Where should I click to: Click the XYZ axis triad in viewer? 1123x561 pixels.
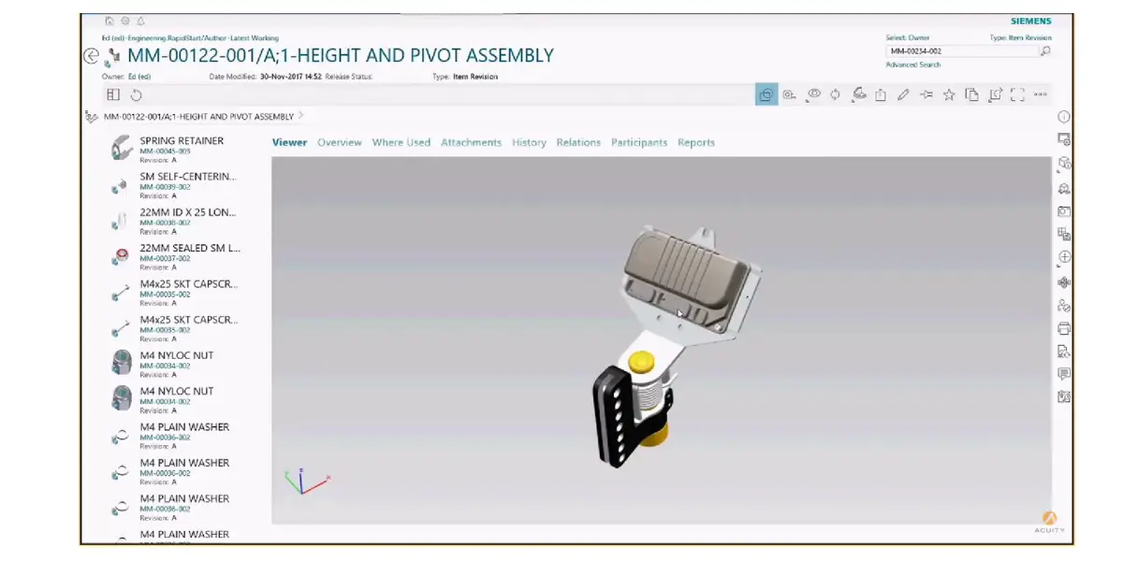(305, 481)
